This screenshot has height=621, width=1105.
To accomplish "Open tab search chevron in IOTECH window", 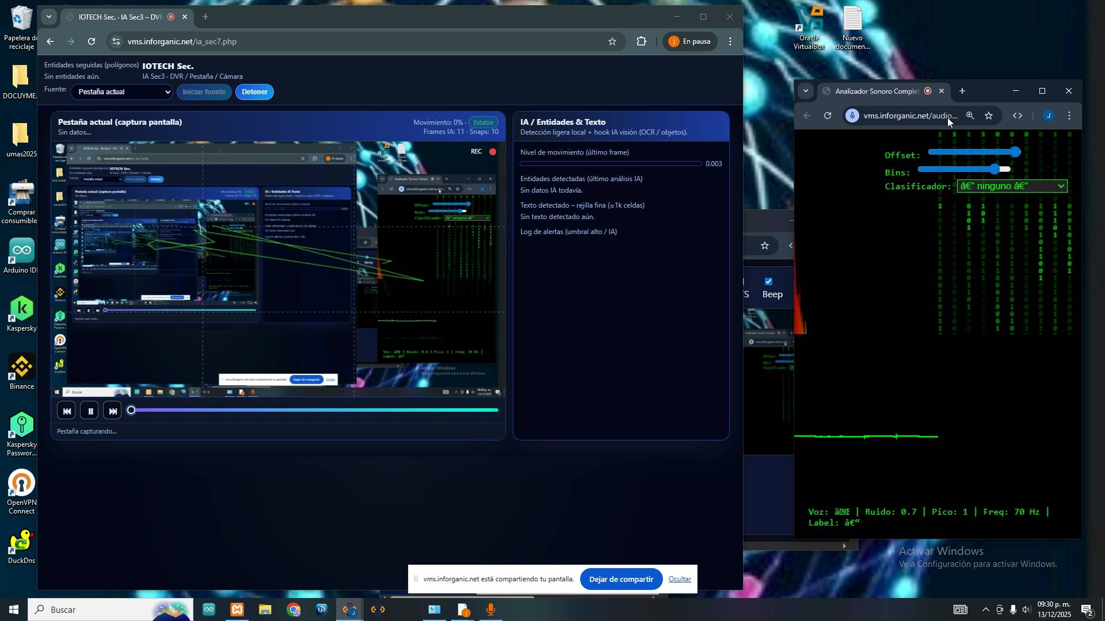I will point(49,17).
